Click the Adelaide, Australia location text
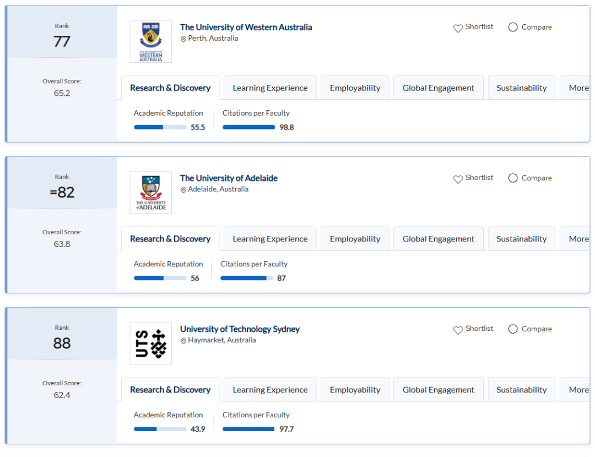The width and height of the screenshot is (595, 457). click(x=218, y=190)
